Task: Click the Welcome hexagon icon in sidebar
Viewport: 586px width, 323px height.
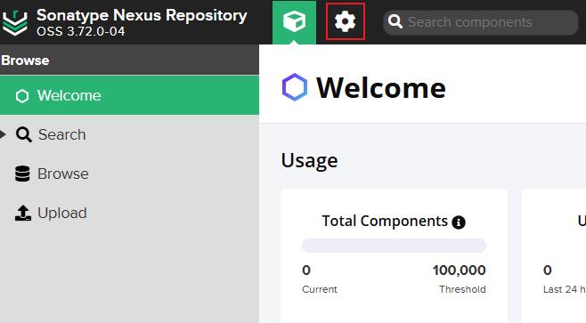Action: click(22, 96)
